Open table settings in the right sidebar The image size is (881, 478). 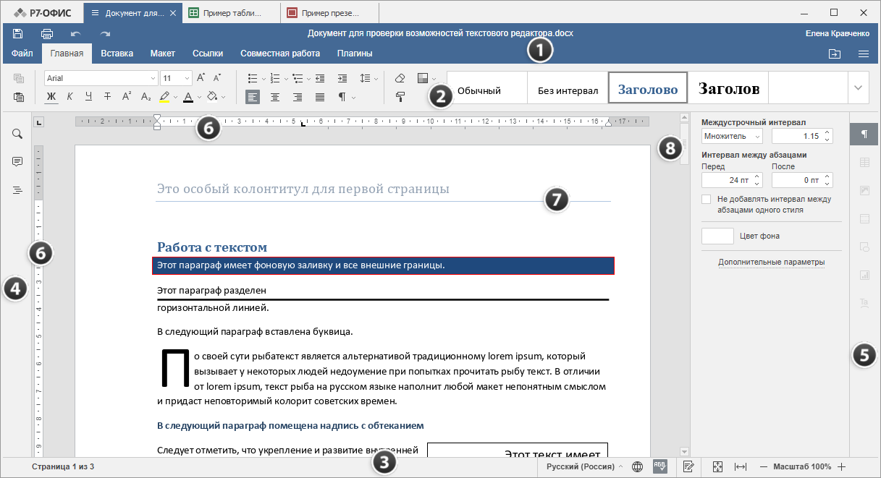864,163
